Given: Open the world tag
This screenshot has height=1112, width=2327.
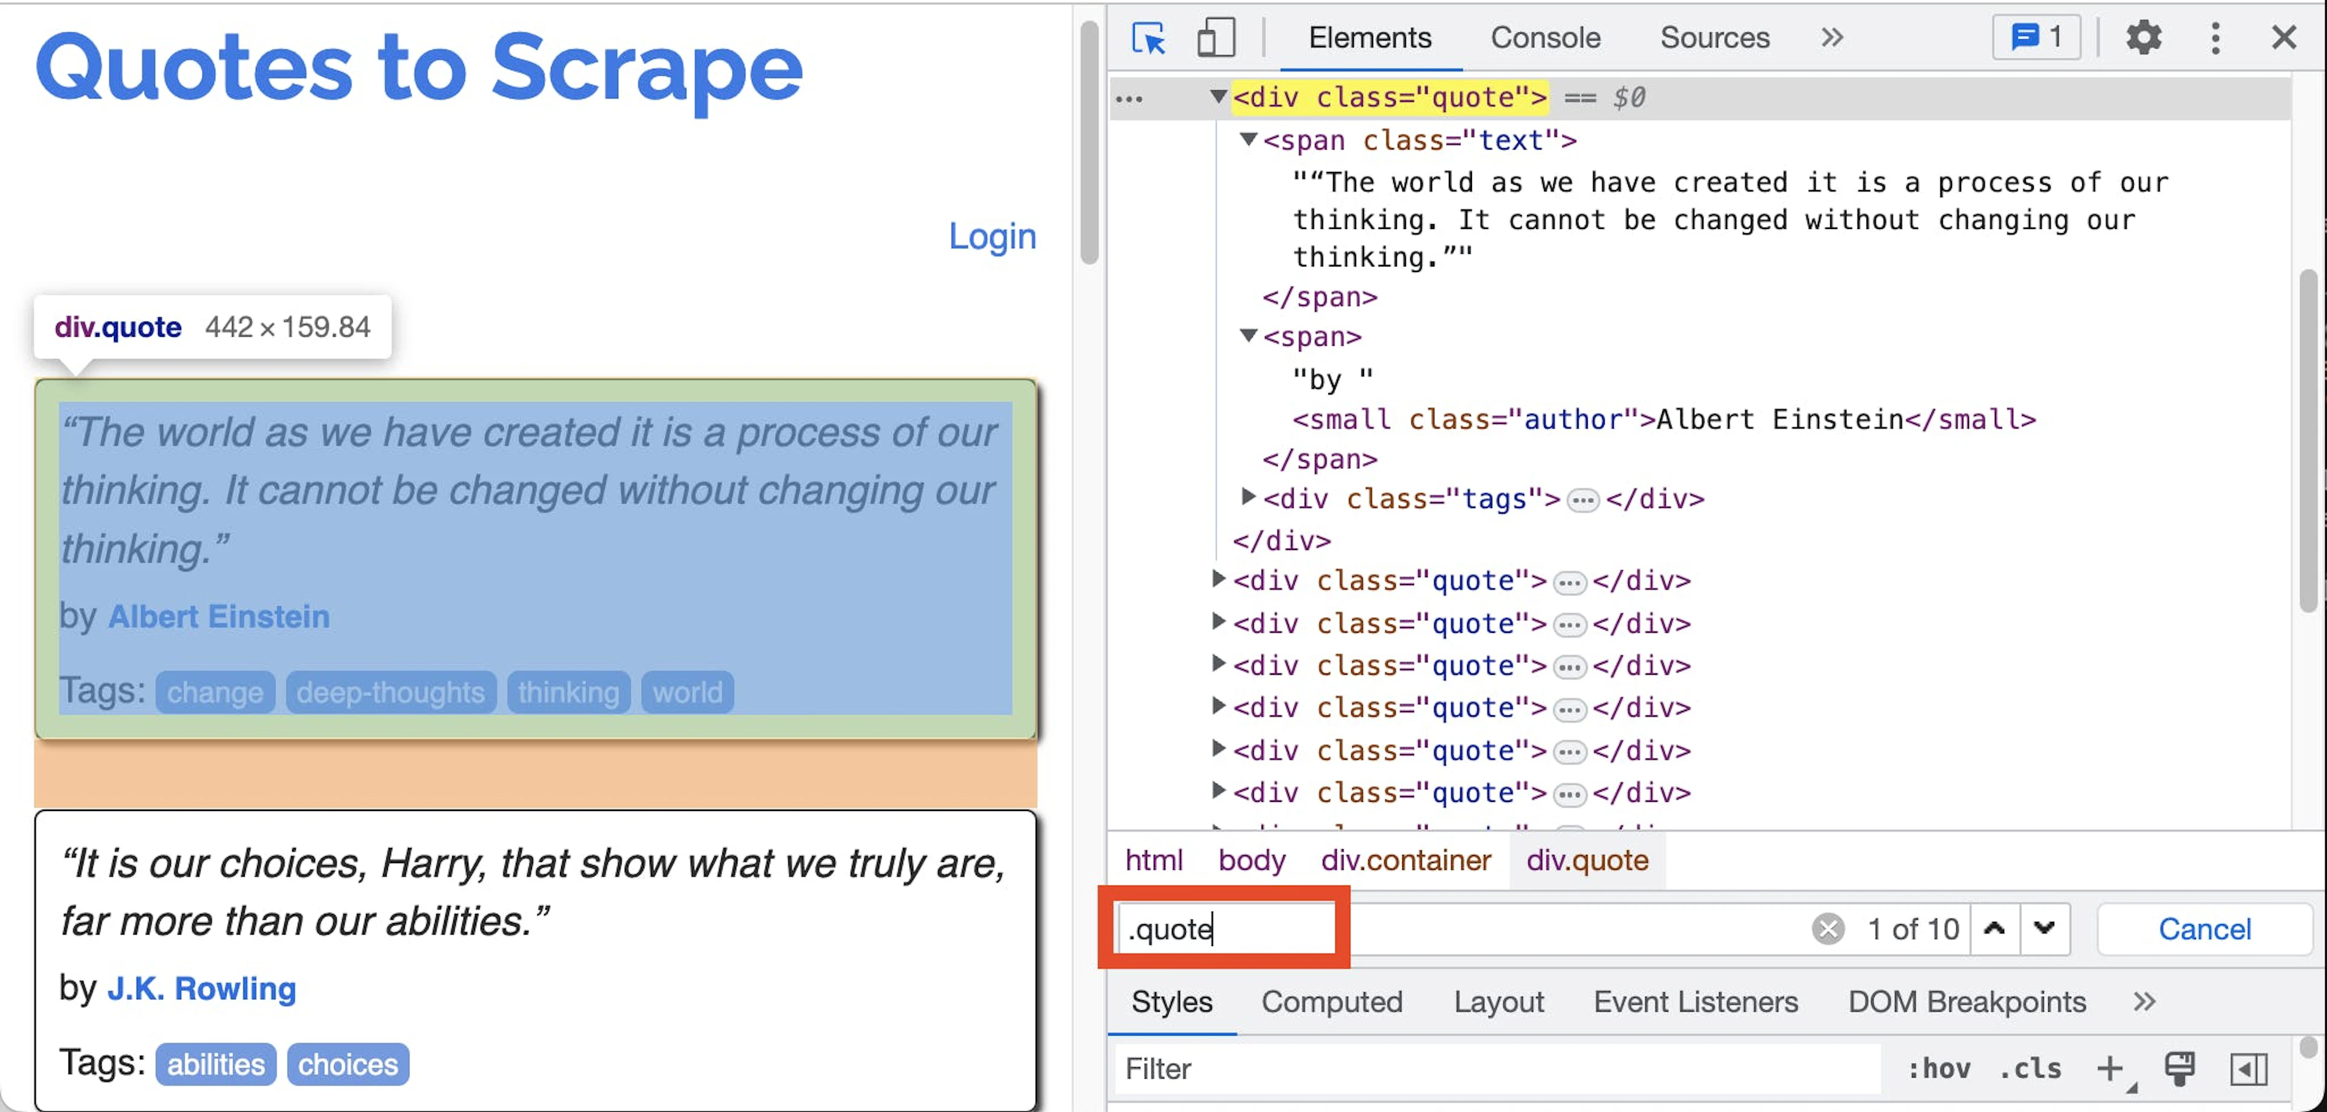Looking at the screenshot, I should (x=687, y=692).
